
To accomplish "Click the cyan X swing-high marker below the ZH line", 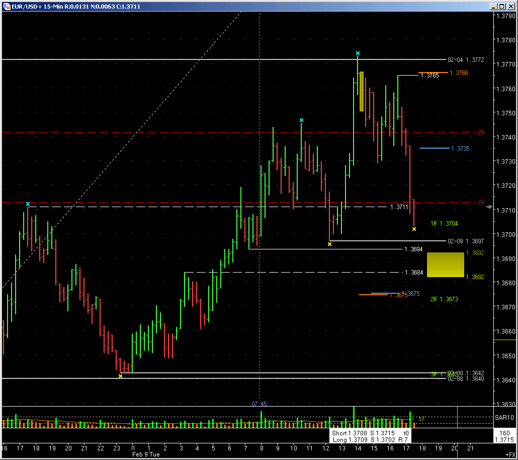I will [301, 120].
